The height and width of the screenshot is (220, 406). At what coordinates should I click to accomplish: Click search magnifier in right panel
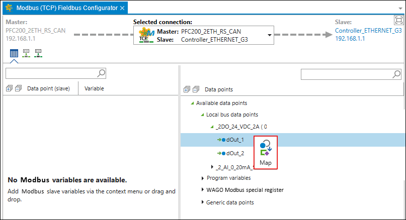(x=396, y=74)
